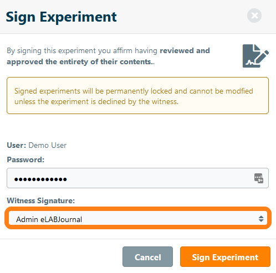The image size is (276, 273).
Task: Click the up-down arrows of the witness selector
Action: pos(261,219)
